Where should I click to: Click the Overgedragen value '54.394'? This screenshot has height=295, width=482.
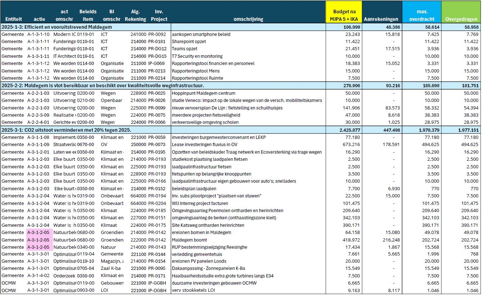pyautogui.click(x=472, y=108)
